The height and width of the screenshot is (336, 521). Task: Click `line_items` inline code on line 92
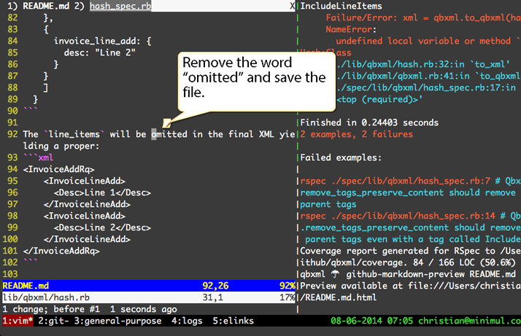74,134
